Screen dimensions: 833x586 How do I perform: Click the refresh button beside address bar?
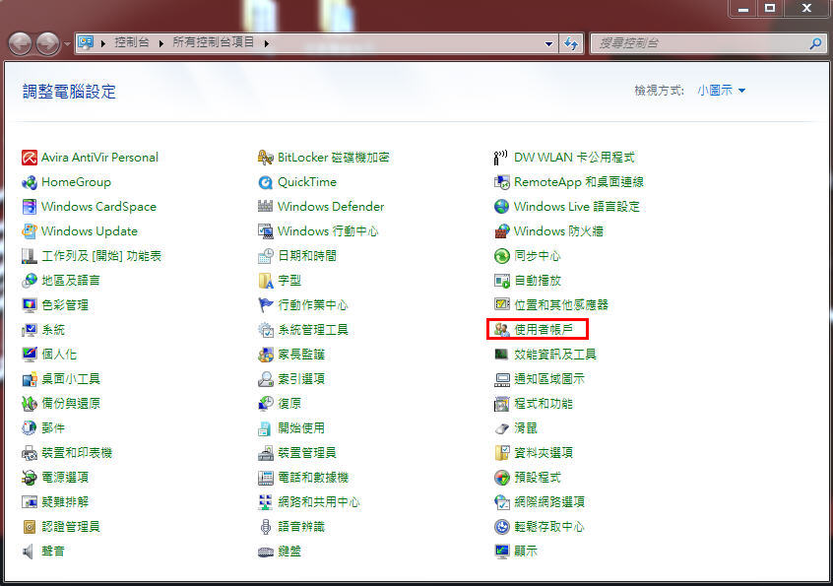tap(571, 44)
